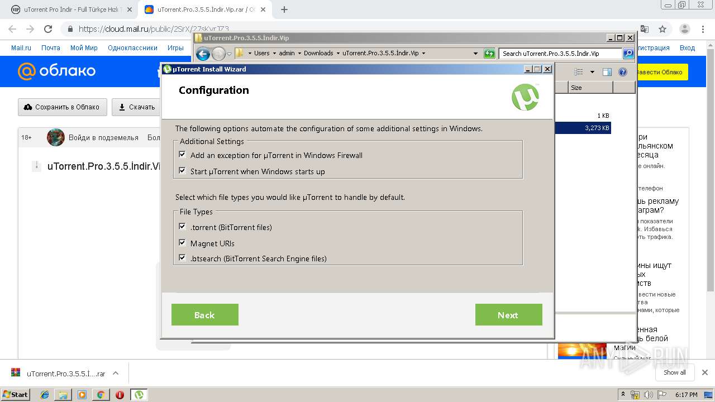Open rar download item options chevron
Viewport: 715px width, 402px height.
pyautogui.click(x=116, y=373)
